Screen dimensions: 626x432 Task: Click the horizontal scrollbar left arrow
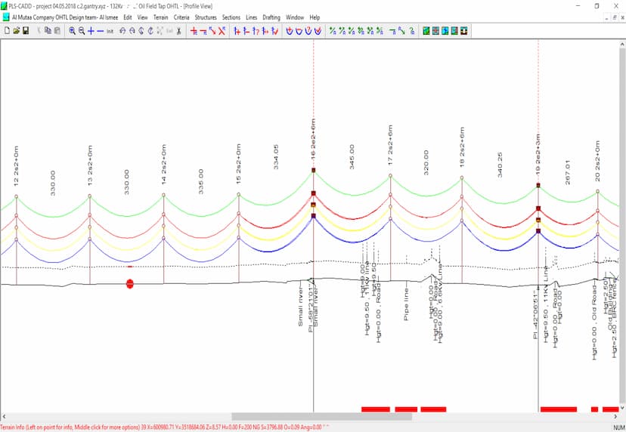4,416
